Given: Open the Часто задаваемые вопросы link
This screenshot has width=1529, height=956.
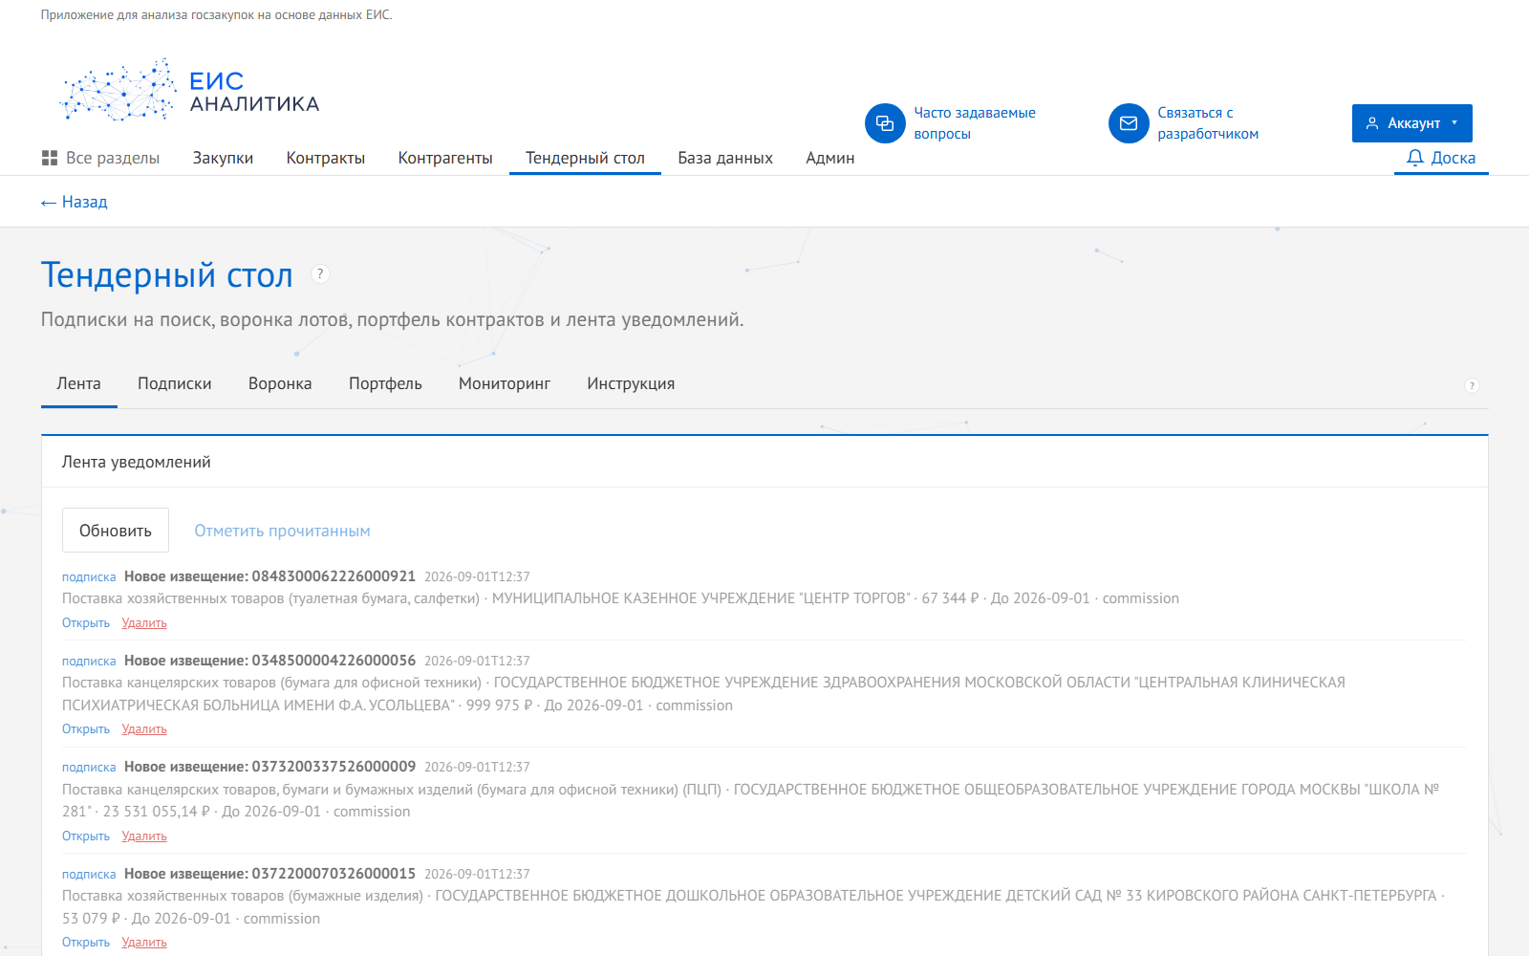Looking at the screenshot, I should tap(975, 123).
